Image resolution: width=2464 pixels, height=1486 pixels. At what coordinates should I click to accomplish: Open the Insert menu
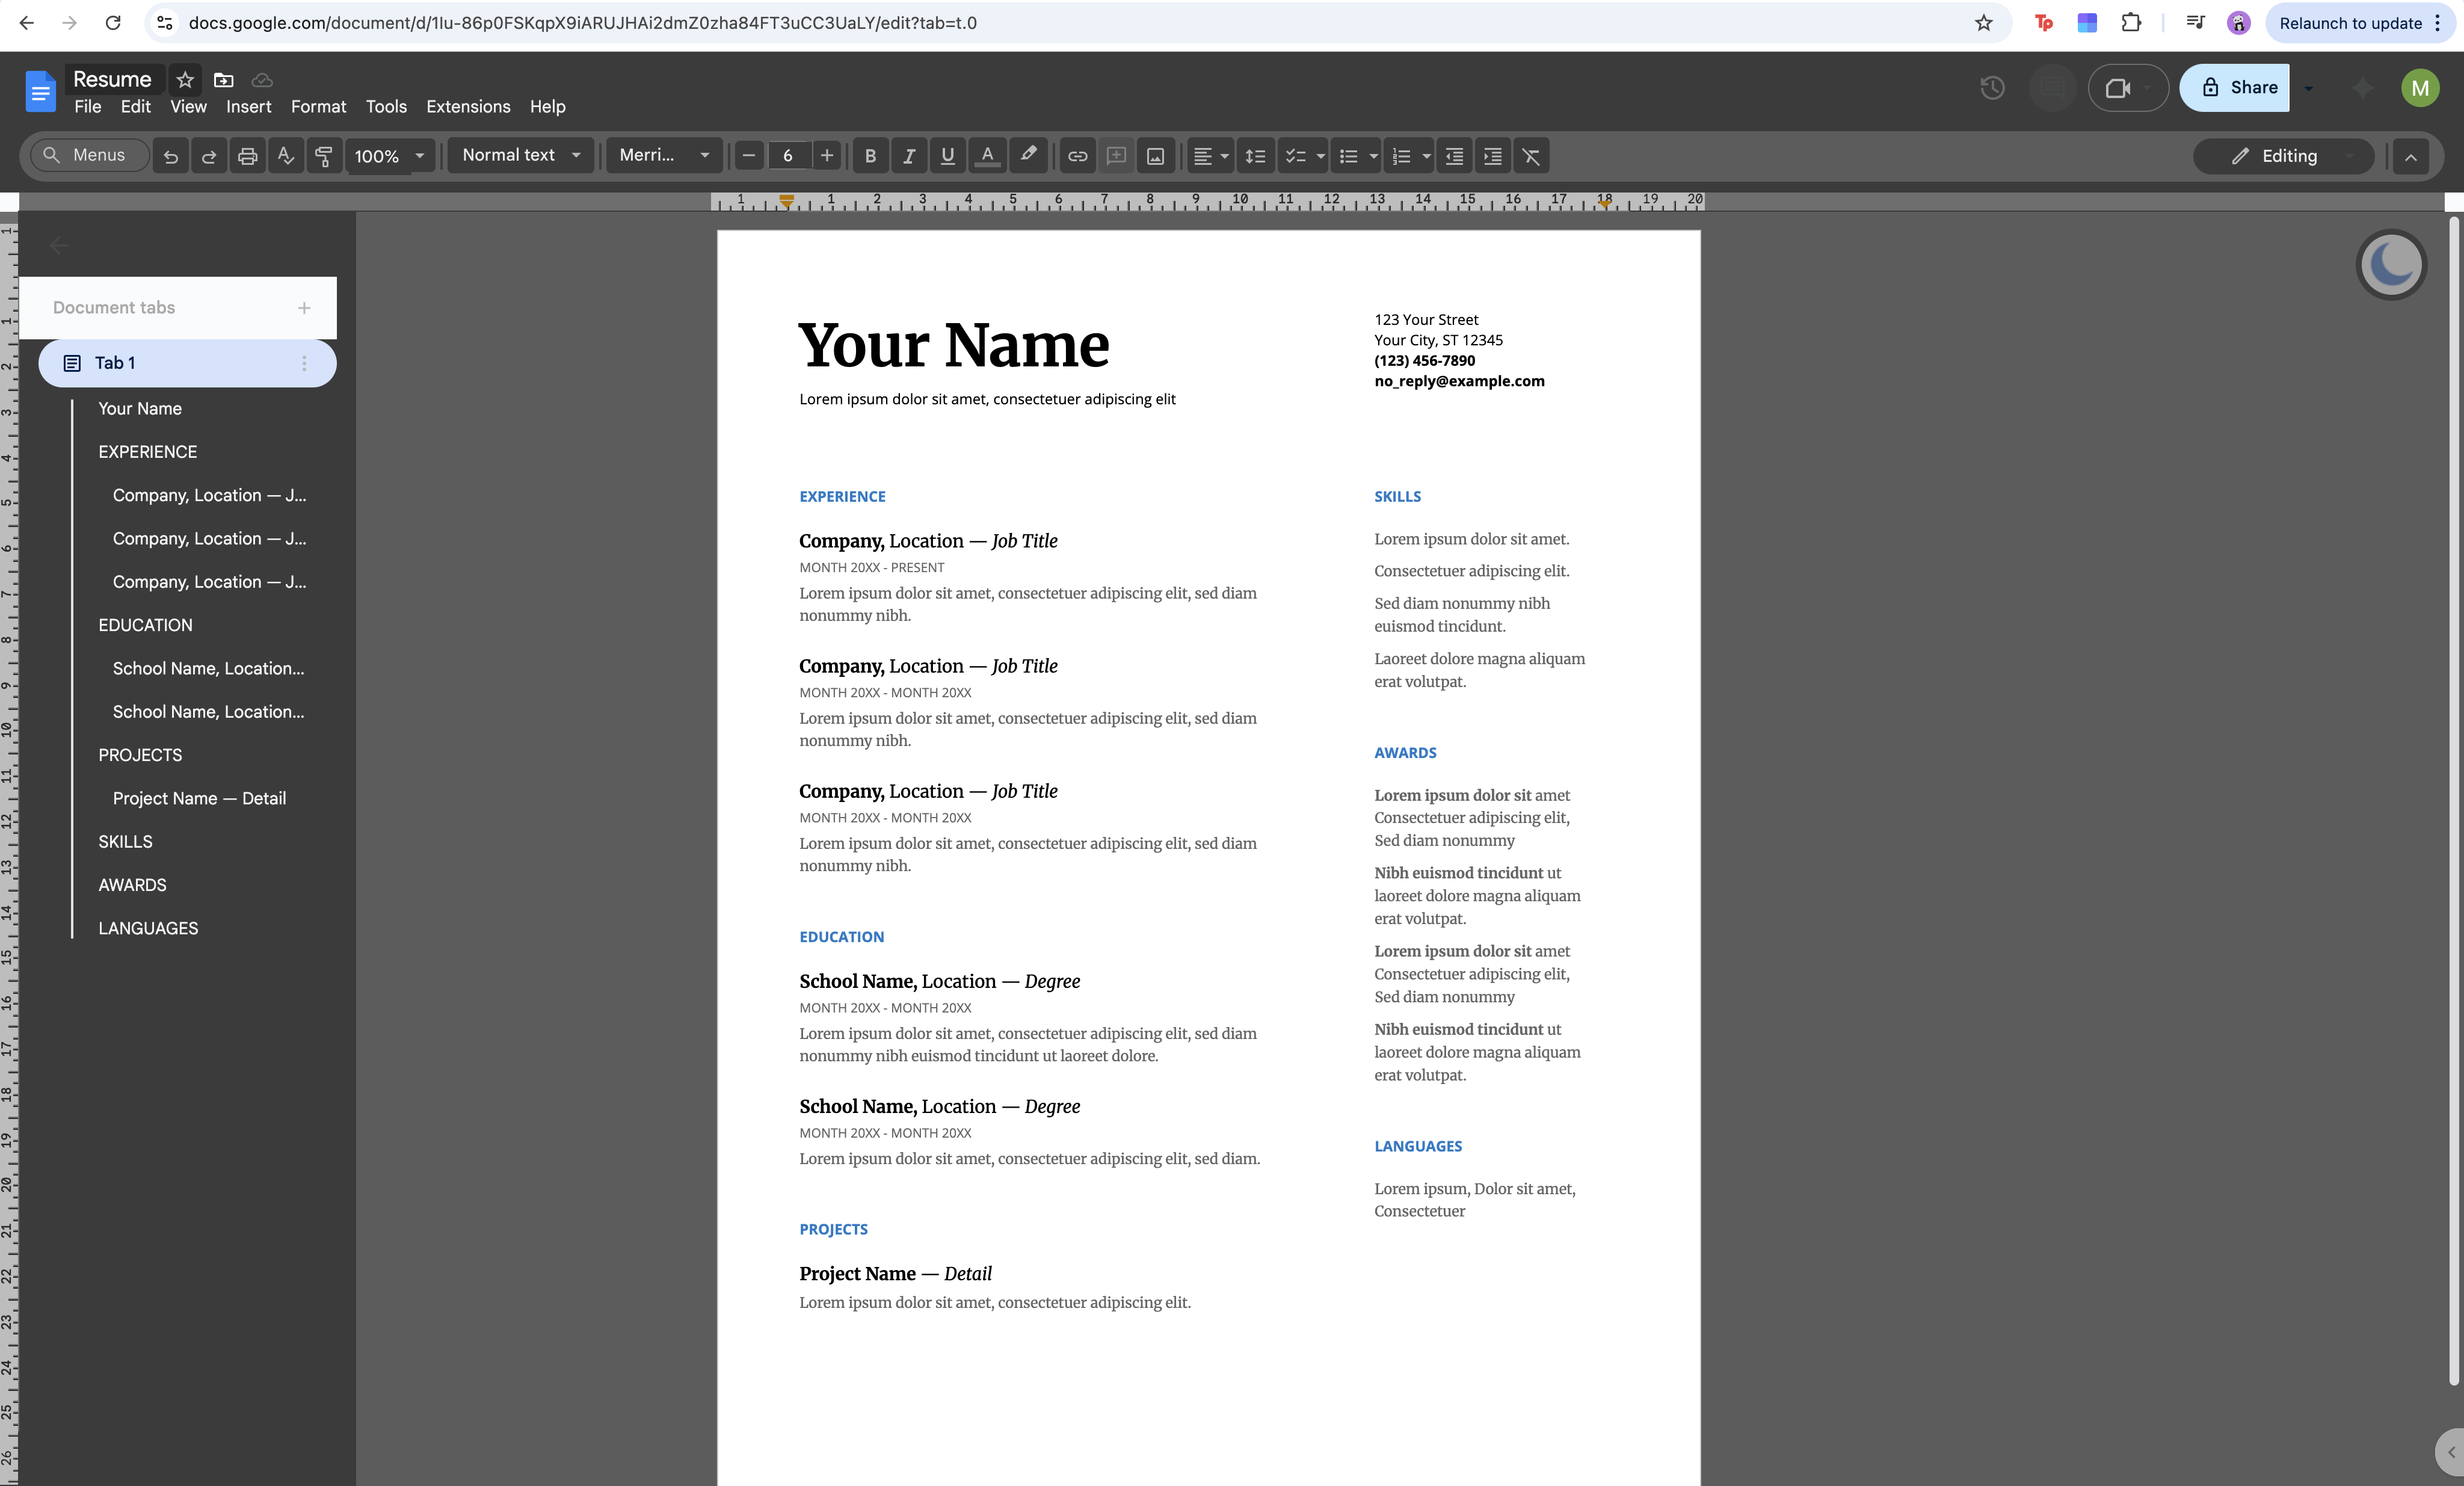point(248,107)
